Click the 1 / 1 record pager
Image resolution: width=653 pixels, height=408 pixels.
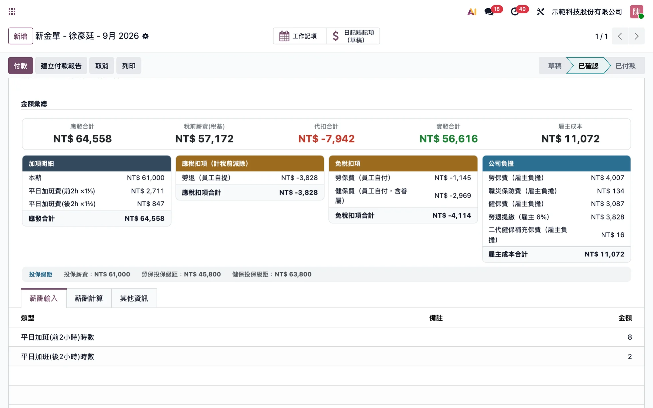tap(601, 36)
